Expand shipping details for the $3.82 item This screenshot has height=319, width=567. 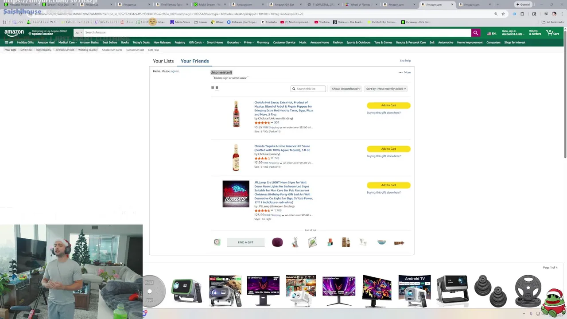pyautogui.click(x=281, y=128)
